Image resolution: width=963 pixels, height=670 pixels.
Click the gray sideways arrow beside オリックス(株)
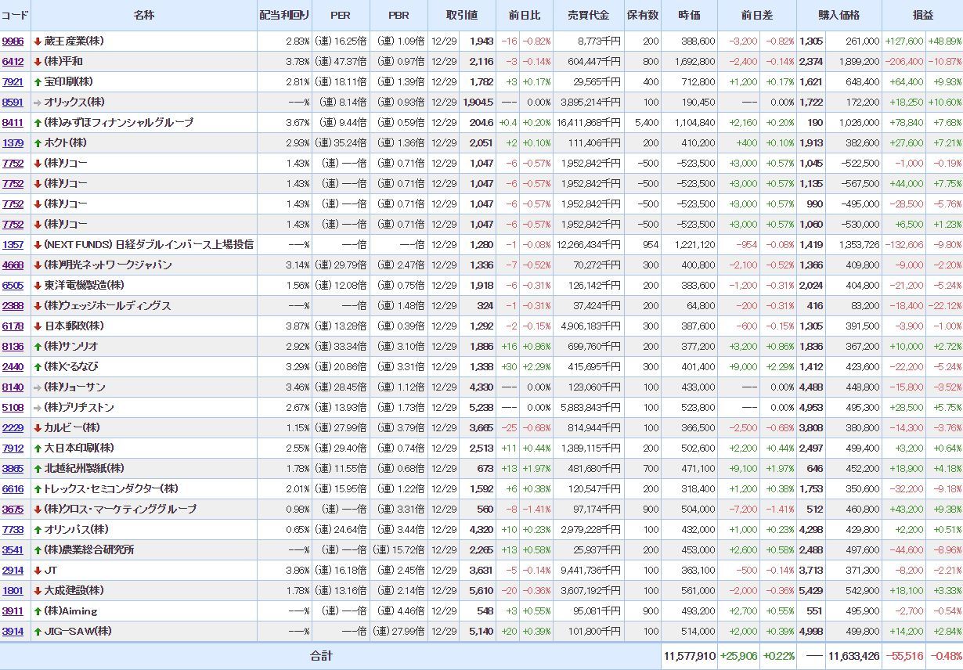point(37,103)
